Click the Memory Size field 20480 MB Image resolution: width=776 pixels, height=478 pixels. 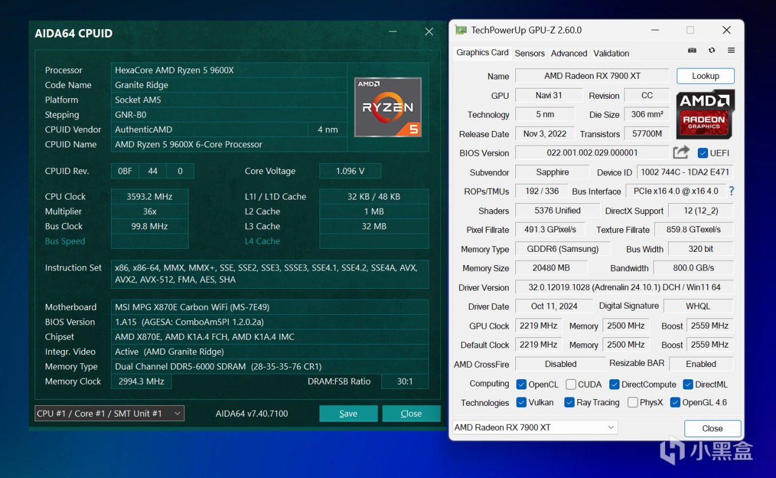(551, 268)
